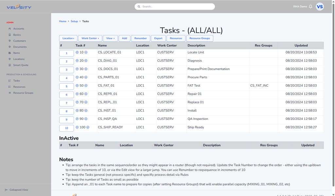Select Smart Quote in the sidebar menu
This screenshot has width=335, height=196.
21,65
